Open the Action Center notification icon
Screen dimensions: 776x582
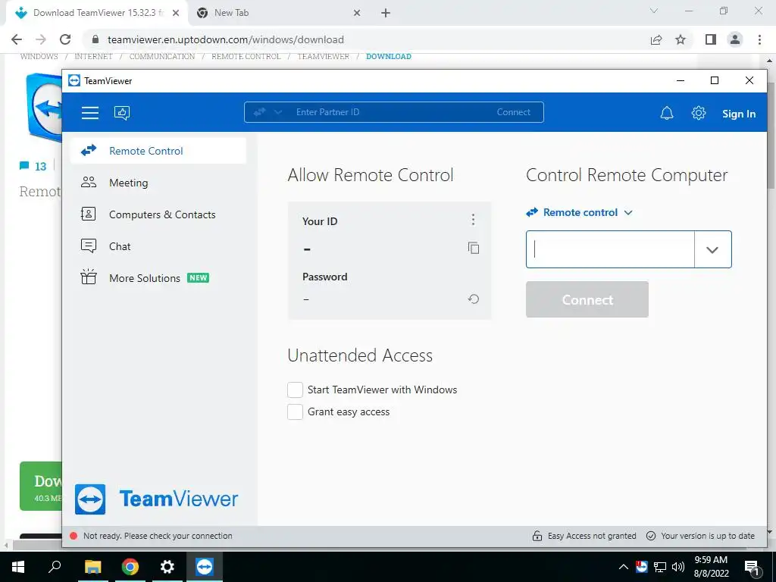coord(752,567)
